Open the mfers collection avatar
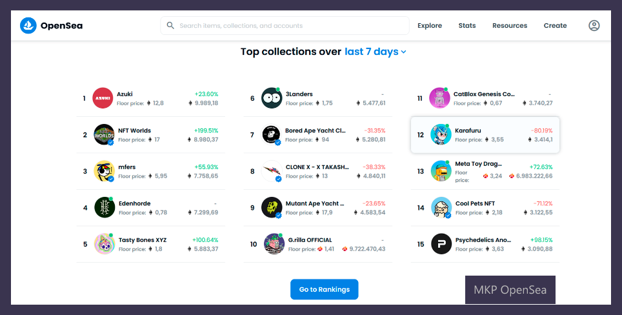The width and height of the screenshot is (622, 315). [x=104, y=171]
